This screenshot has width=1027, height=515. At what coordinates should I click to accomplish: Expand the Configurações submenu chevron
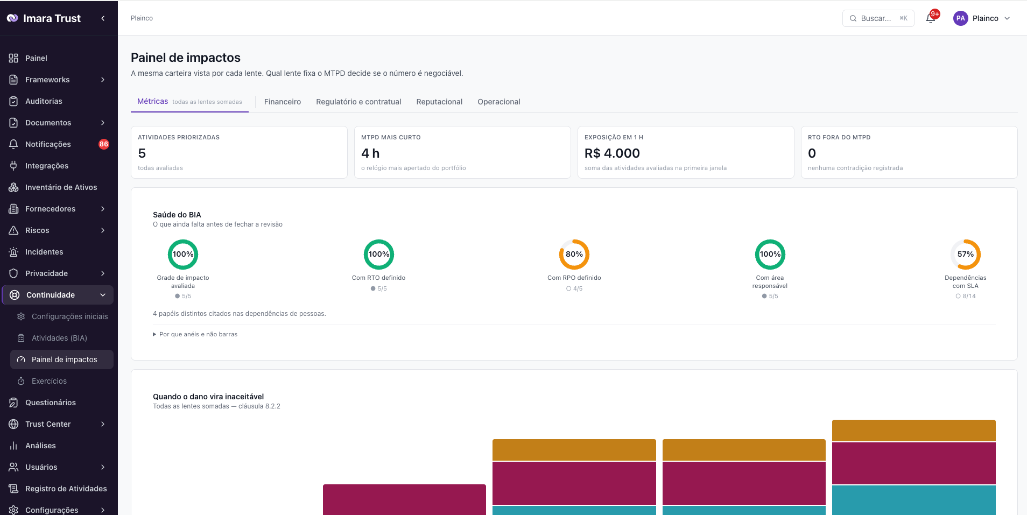pyautogui.click(x=103, y=510)
